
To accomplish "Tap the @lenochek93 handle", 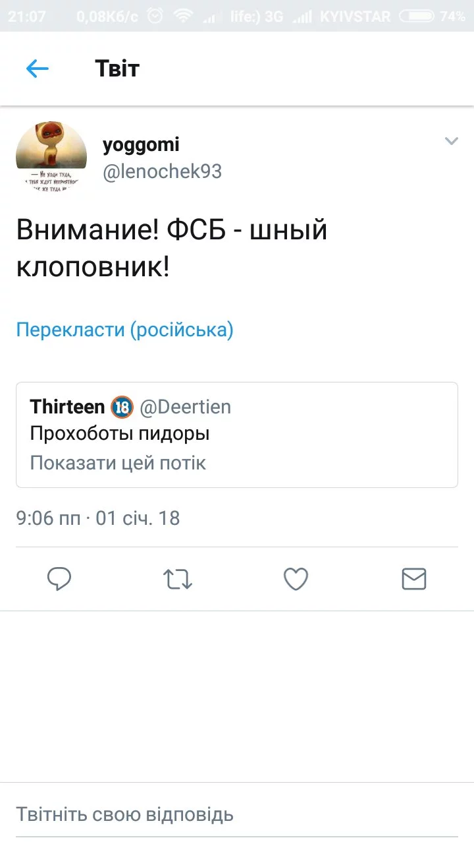I will (x=162, y=171).
